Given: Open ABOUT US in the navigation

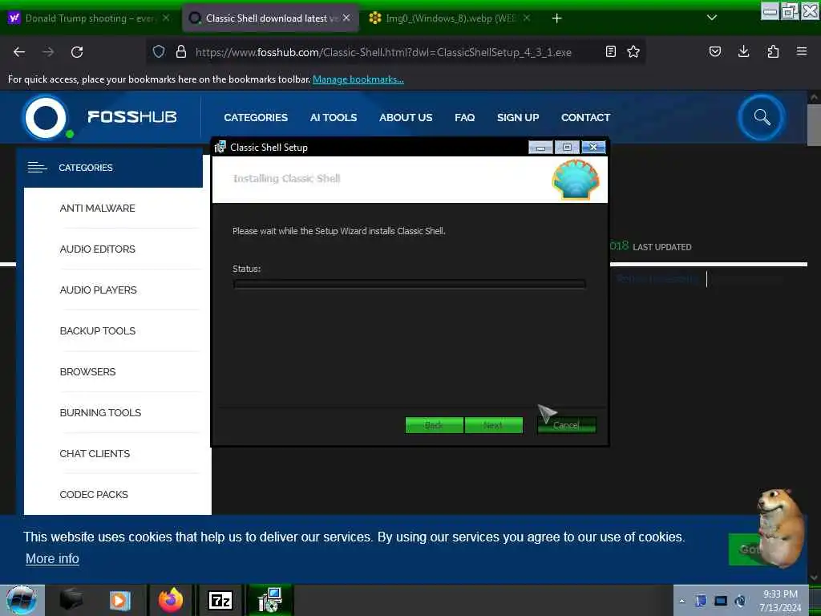Looking at the screenshot, I should (x=406, y=117).
